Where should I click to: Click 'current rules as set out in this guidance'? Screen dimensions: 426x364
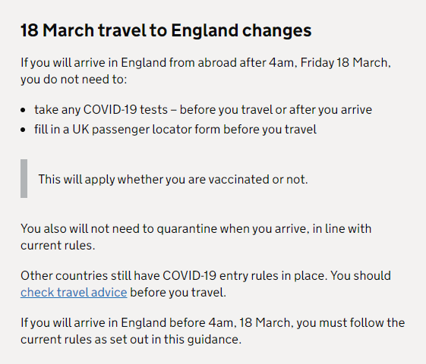tap(131, 340)
